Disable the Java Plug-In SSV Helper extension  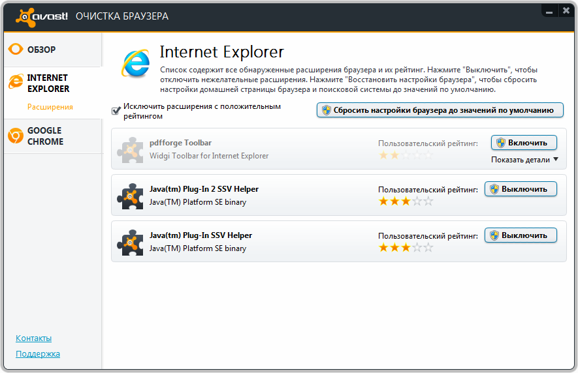[x=521, y=235]
